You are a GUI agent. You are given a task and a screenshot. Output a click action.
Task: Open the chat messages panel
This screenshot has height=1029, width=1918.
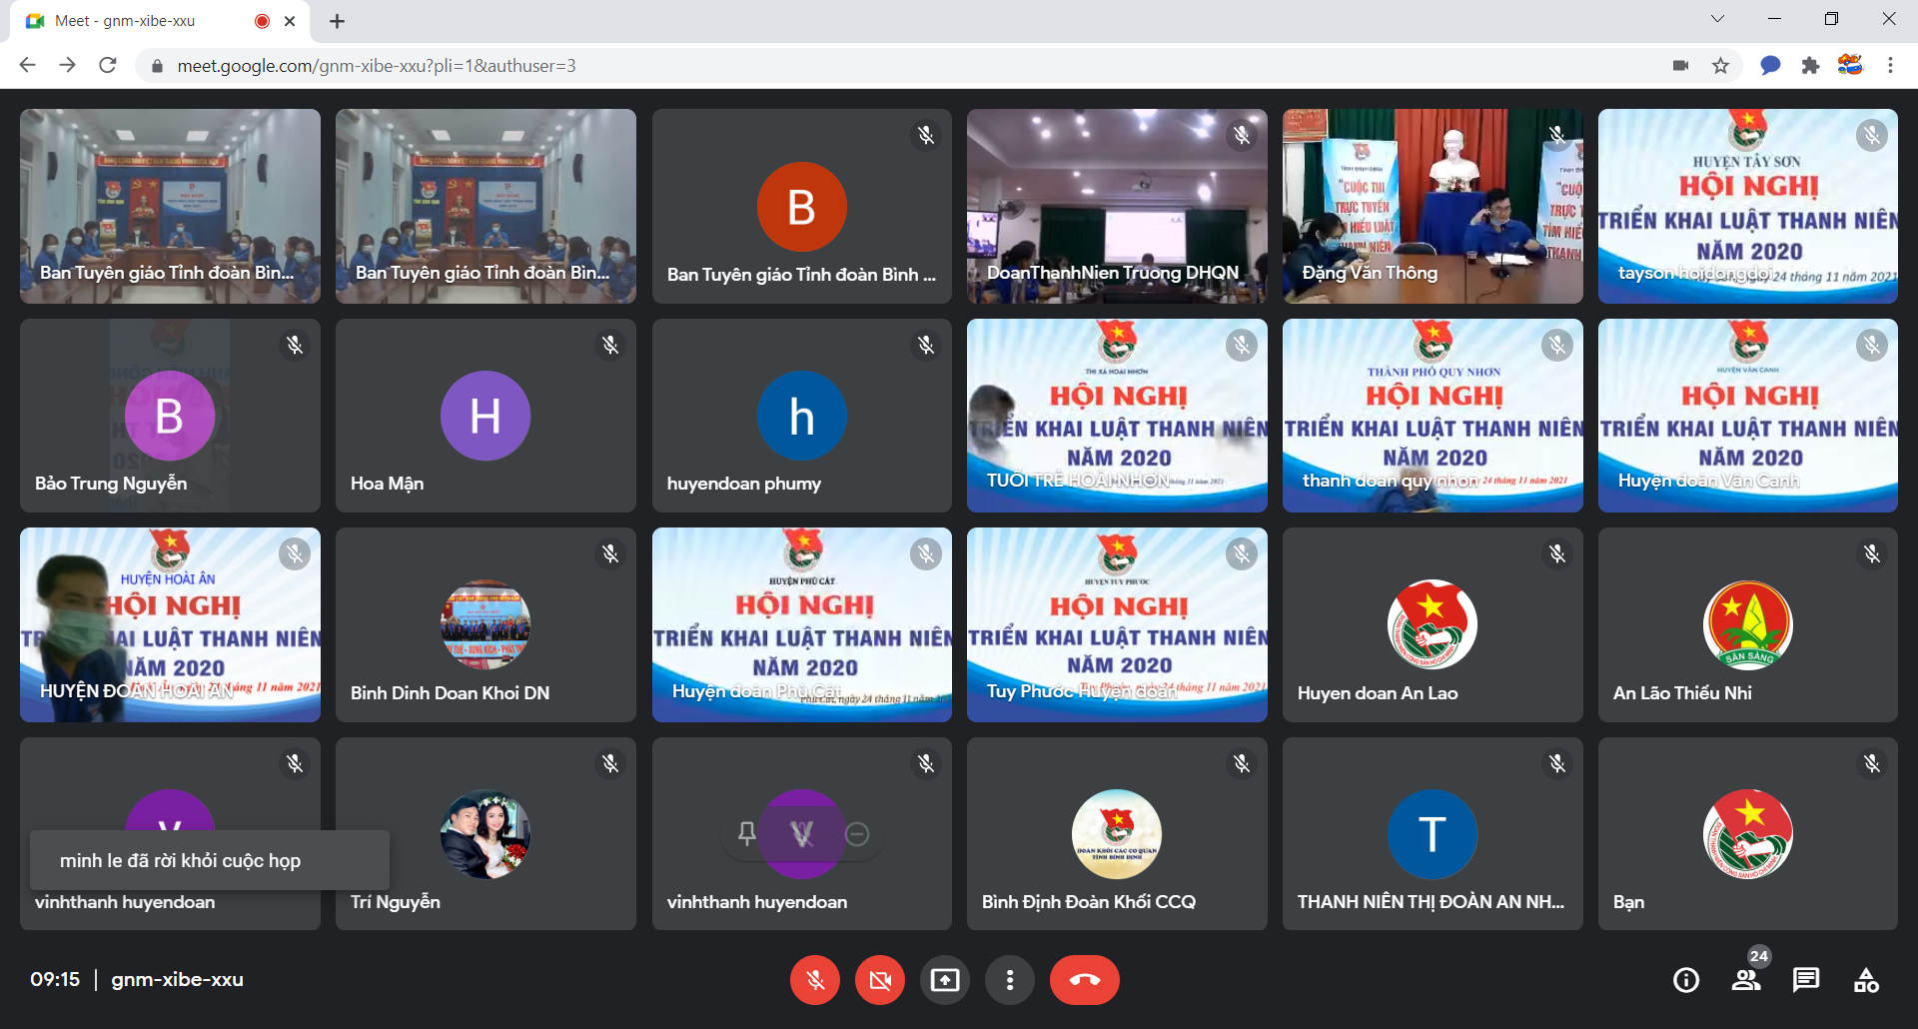(1806, 980)
